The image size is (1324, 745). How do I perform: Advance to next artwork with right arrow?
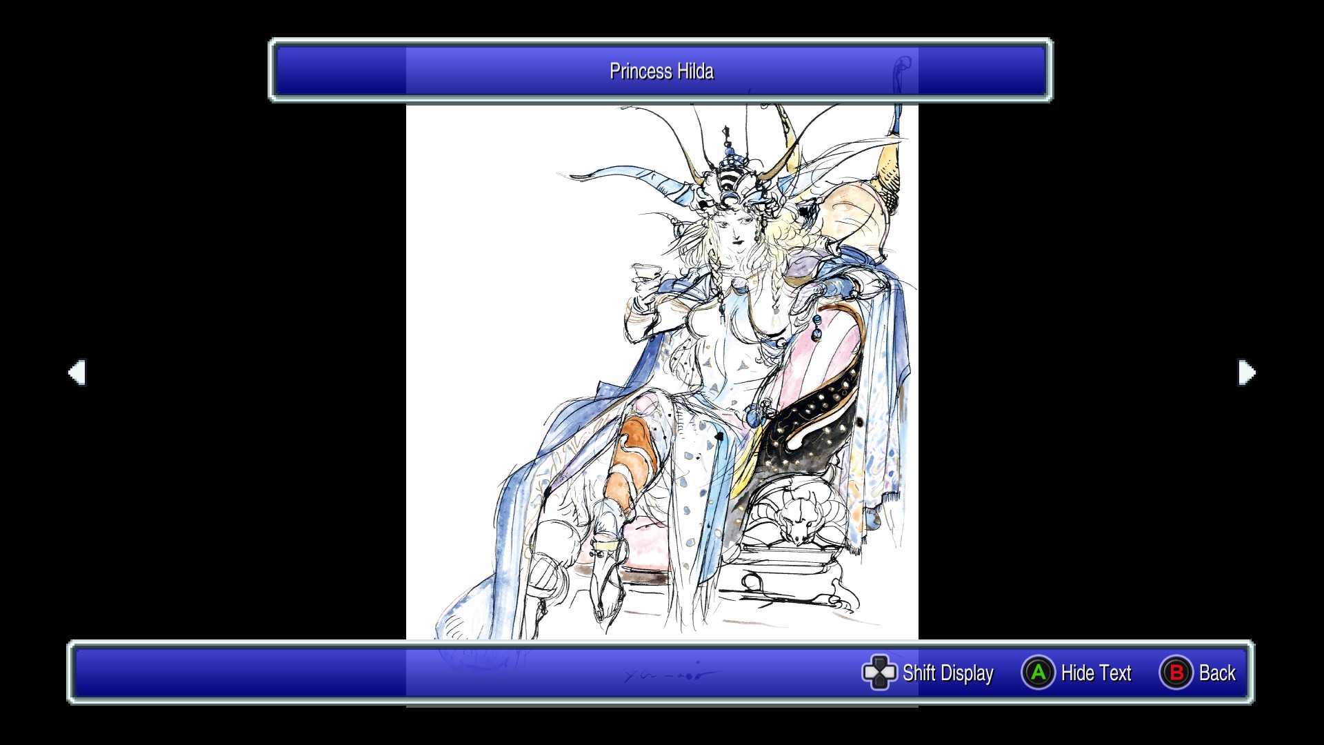[1247, 372]
